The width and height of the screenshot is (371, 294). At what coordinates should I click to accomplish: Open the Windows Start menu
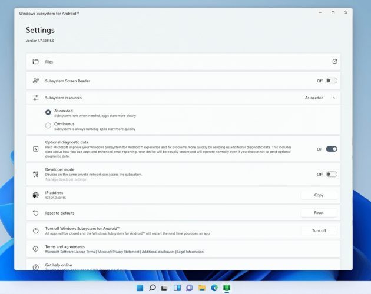[140, 288]
